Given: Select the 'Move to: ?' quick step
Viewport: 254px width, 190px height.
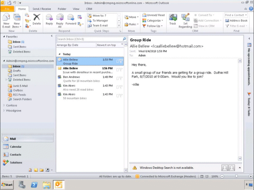Looking at the screenshot, I should coord(102,16).
